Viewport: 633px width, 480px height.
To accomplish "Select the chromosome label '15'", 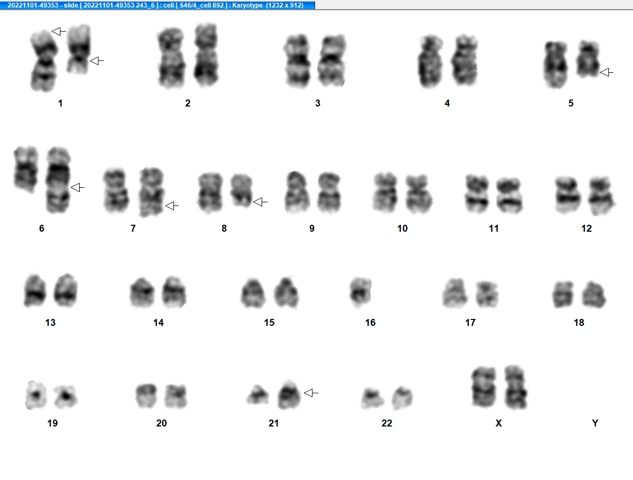I will click(x=269, y=323).
